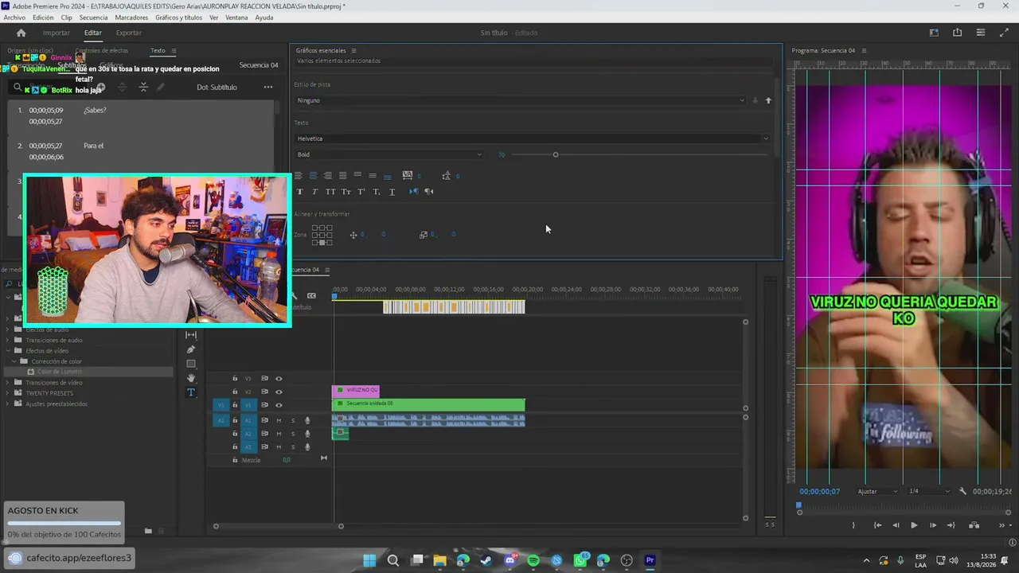
Task: Click the Mark Out brace button
Action: pos(853,525)
